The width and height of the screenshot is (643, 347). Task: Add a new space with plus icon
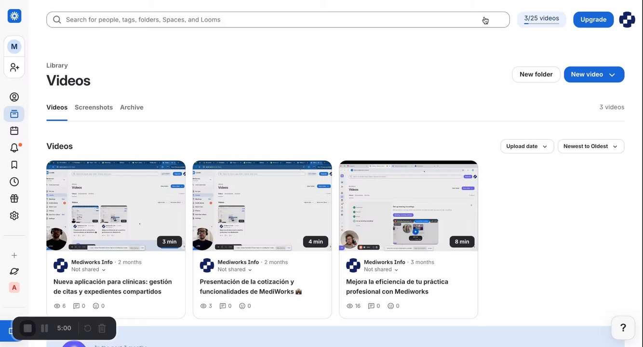pos(14,255)
